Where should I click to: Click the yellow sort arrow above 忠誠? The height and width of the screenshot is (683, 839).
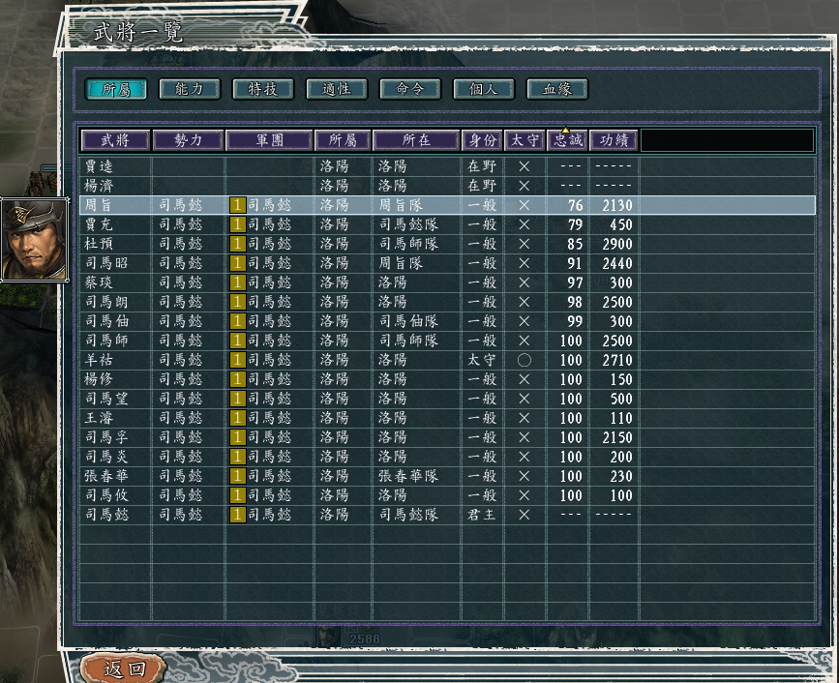click(x=566, y=130)
